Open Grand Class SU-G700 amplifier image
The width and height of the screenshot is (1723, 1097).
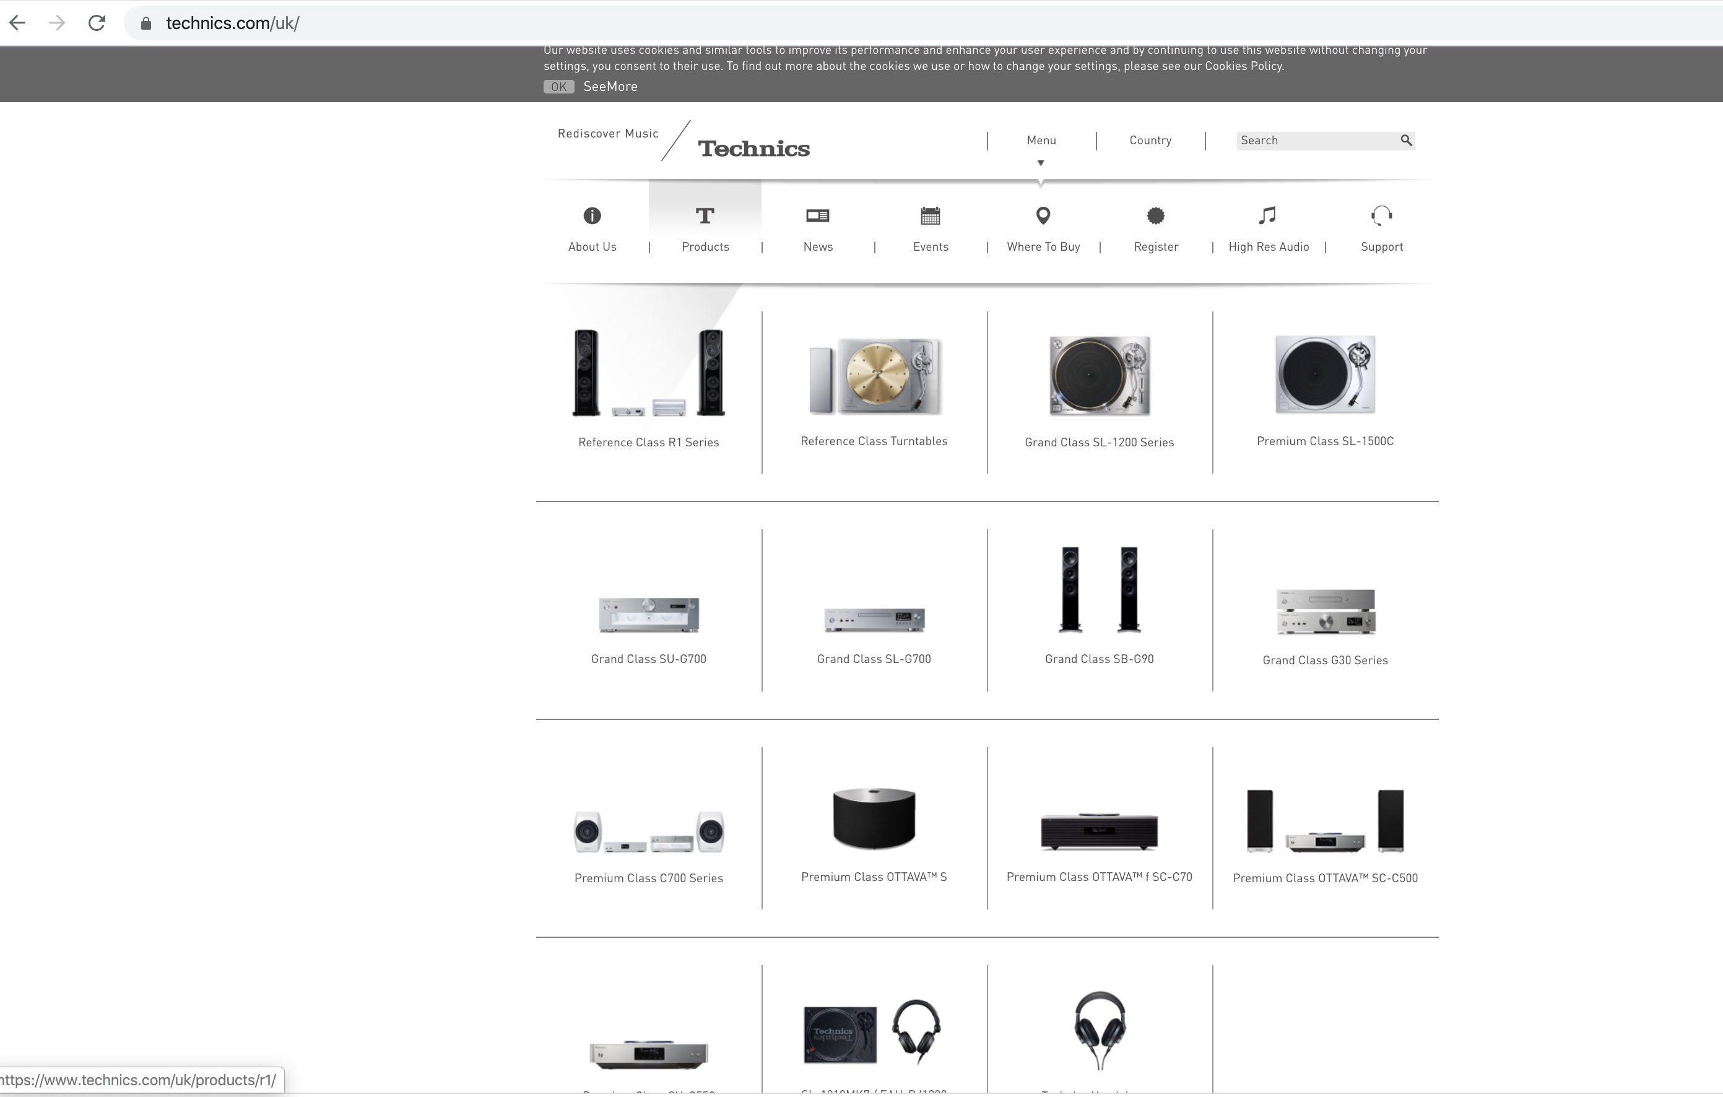click(x=648, y=615)
